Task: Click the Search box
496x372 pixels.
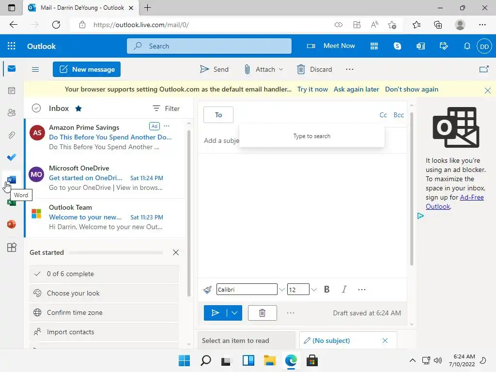Action: [209, 46]
